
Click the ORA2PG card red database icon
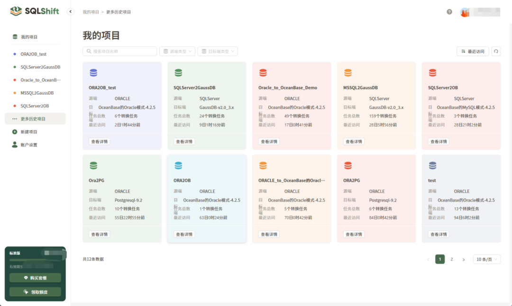pyautogui.click(x=348, y=166)
